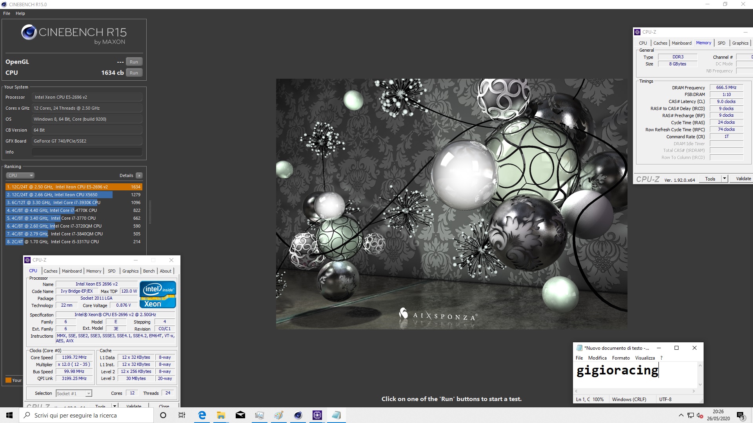This screenshot has width=753, height=423.
Task: Run the CPU benchmark
Action: point(134,73)
